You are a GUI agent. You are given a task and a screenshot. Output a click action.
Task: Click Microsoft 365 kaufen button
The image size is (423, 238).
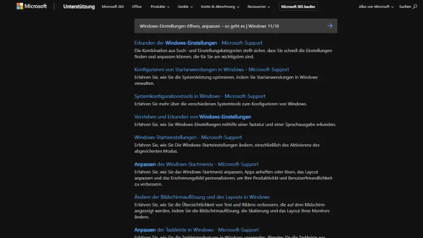point(298,6)
